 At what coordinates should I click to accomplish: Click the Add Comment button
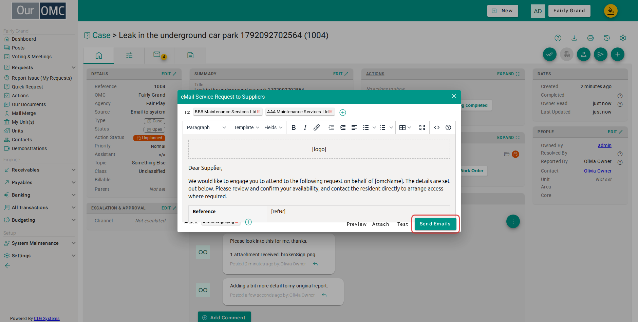pos(224,317)
